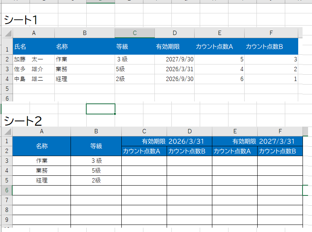312x232 pixels.
Task: Click カウント点数B under 2026/3/31 in Sheet 2
Action: (x=189, y=151)
